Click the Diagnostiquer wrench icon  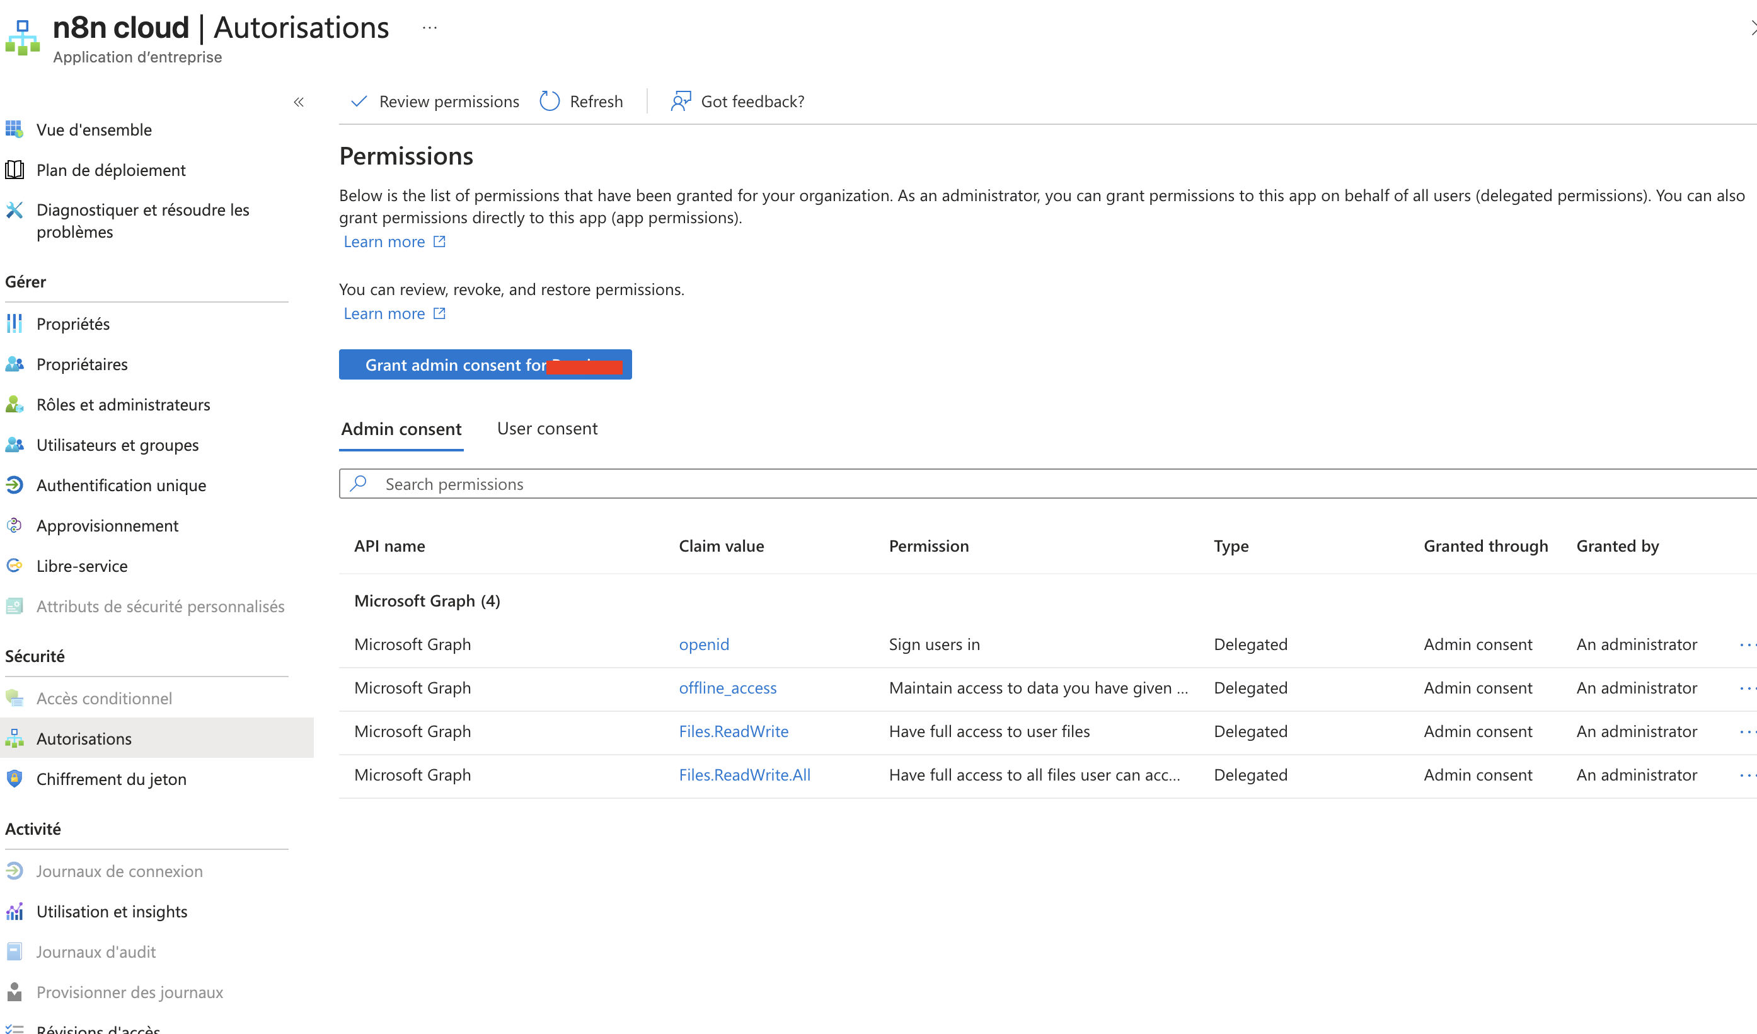point(14,210)
